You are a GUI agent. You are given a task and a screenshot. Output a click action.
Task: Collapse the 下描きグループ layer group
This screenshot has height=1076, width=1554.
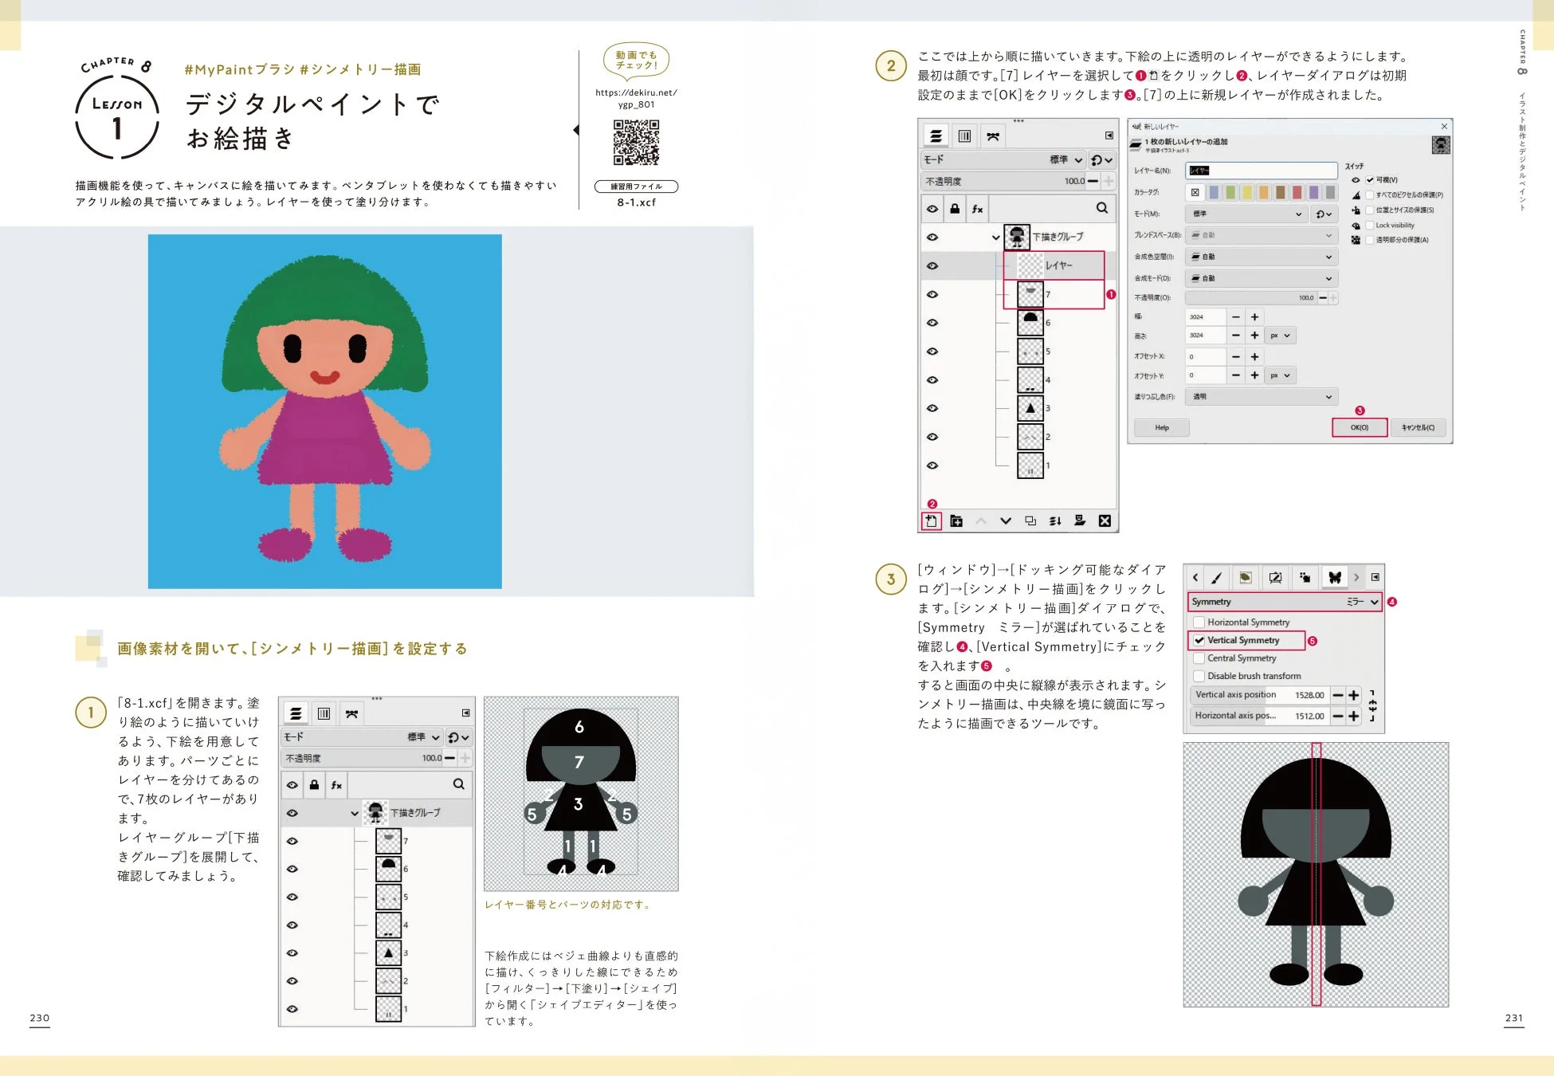[995, 237]
